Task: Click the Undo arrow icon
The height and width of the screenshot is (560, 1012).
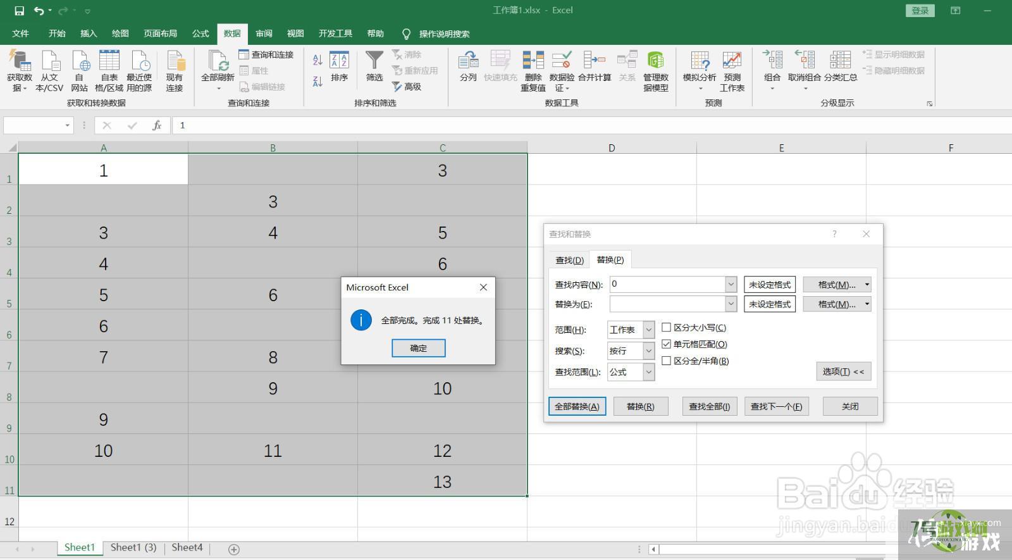Action: pos(39,11)
